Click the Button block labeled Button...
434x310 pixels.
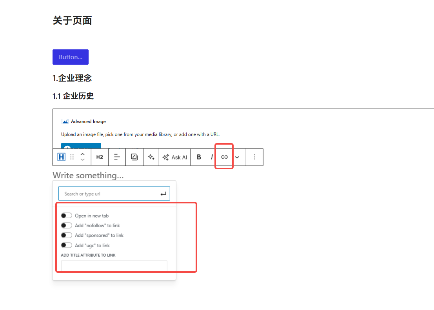70,57
